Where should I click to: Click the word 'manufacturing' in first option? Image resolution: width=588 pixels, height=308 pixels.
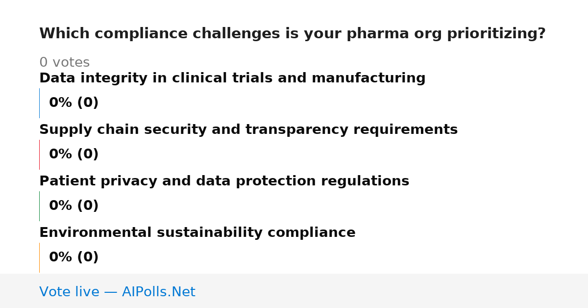pos(368,78)
